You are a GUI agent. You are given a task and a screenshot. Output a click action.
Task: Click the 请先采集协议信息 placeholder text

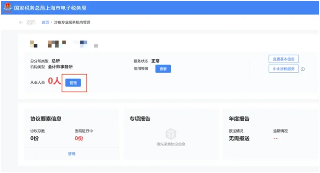tap(171, 144)
